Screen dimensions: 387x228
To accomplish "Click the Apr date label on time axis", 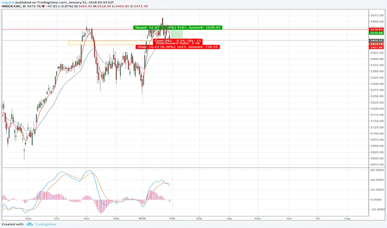I will tap(229, 218).
